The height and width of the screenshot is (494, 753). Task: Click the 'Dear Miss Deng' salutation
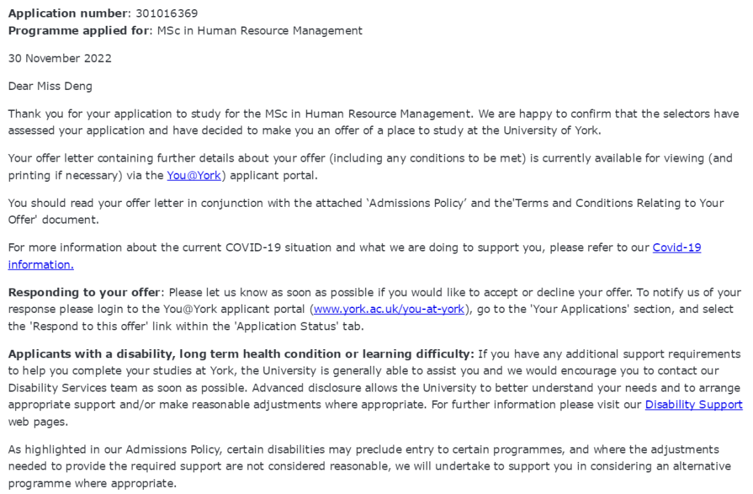(x=50, y=86)
